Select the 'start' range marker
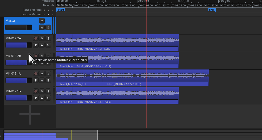This screenshot has width=262, height=140. pos(61,10)
